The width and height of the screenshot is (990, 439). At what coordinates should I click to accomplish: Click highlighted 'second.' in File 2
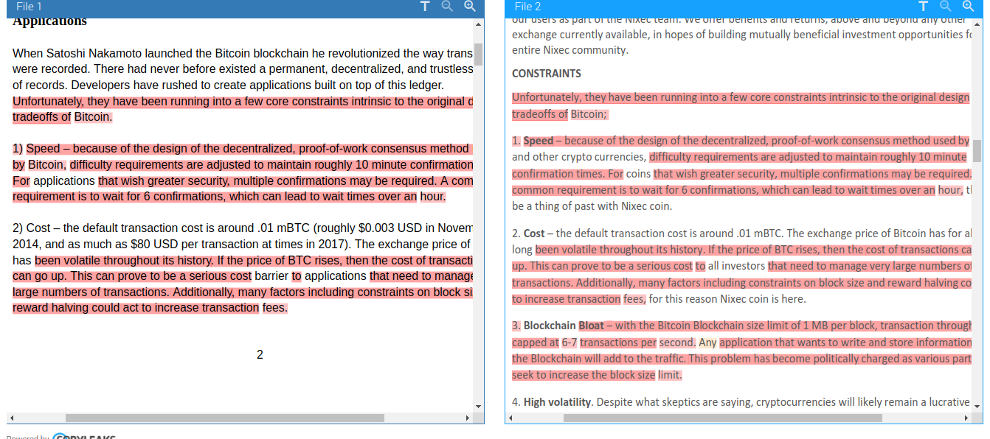point(677,343)
